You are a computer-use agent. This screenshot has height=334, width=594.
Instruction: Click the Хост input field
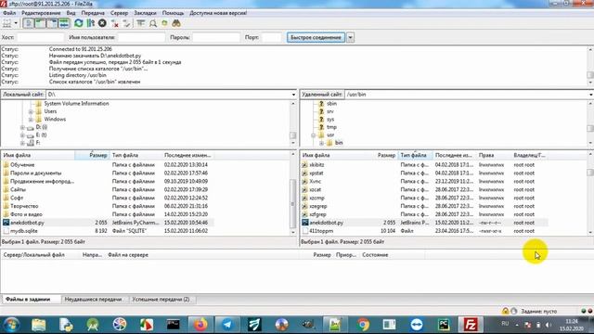(40, 37)
